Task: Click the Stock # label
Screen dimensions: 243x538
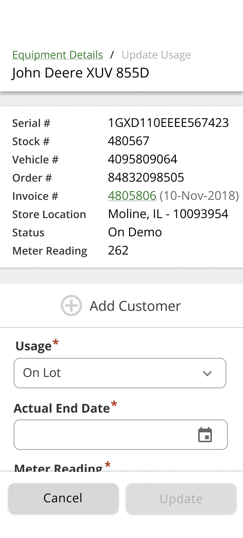Action: 31,141
